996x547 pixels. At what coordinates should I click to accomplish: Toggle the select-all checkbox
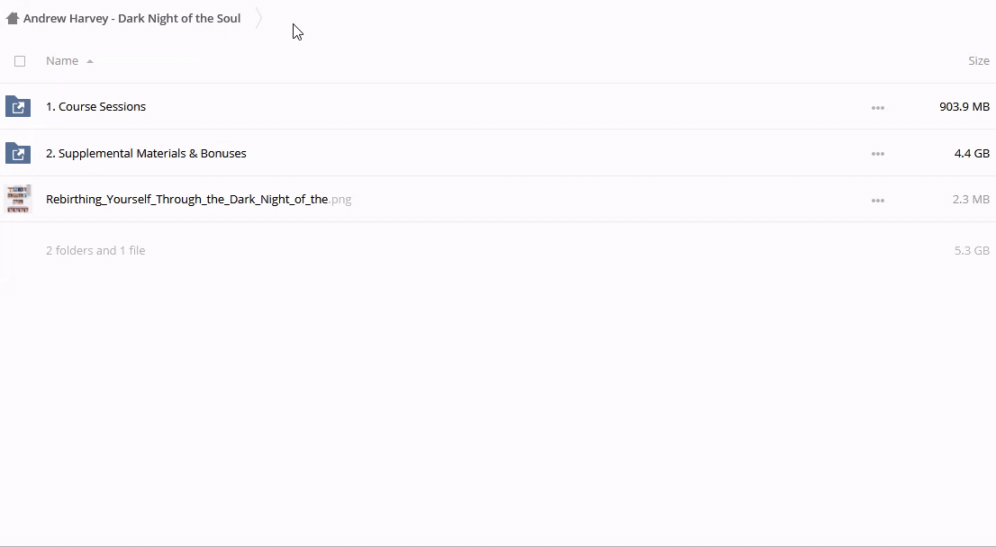pos(20,61)
